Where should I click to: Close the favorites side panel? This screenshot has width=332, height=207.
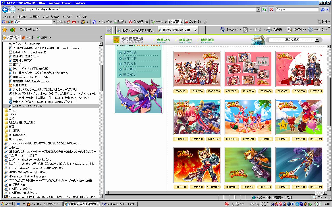click(101, 38)
